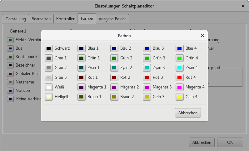
Task: Choose Rot 2 dark red swatch
Action: click(x=114, y=77)
